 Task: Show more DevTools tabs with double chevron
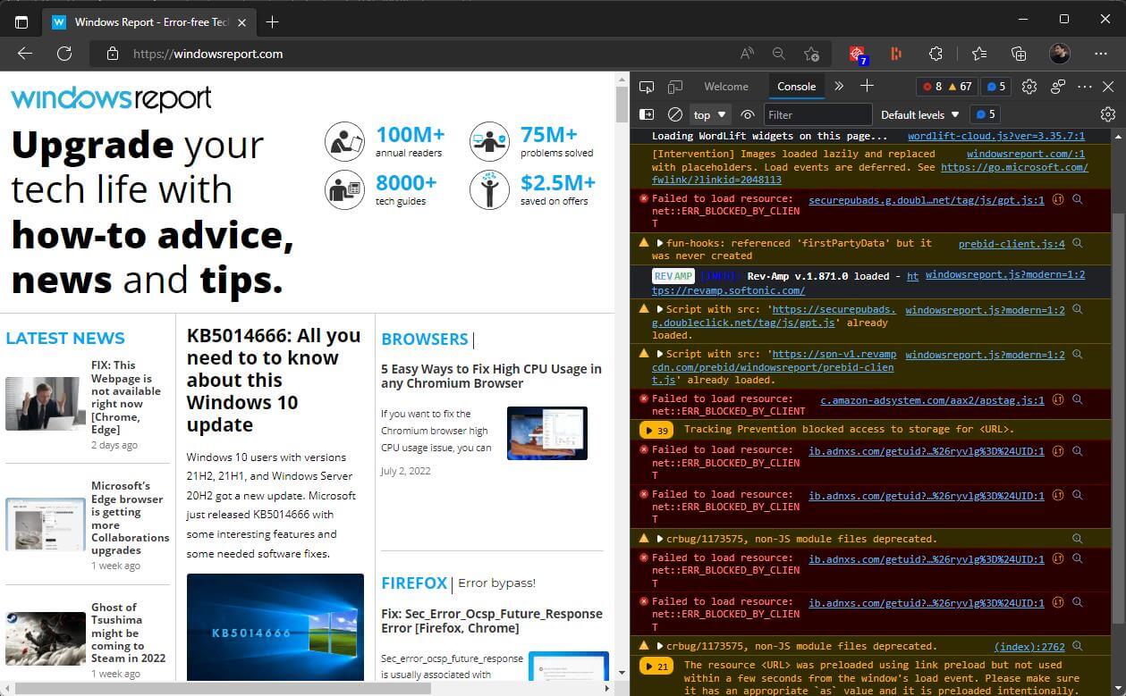point(839,87)
